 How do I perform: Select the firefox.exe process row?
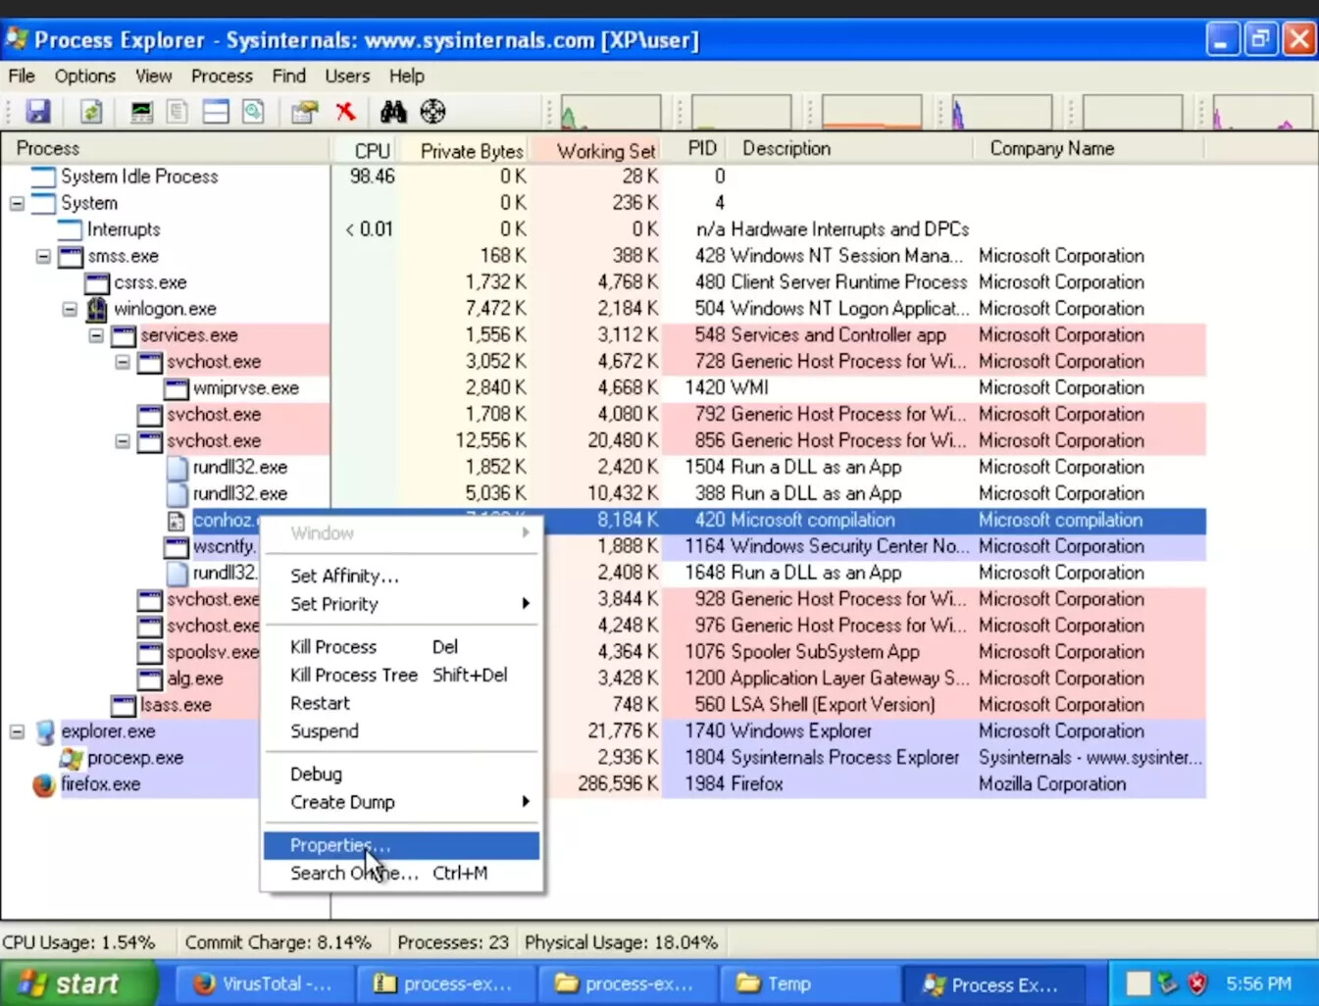pyautogui.click(x=100, y=784)
